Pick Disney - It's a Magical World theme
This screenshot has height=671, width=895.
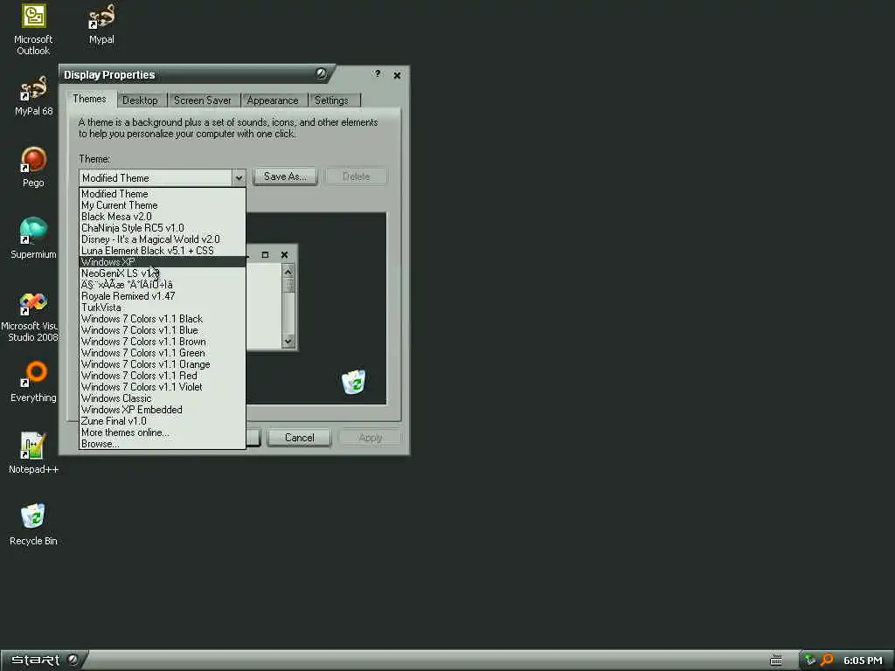[162, 239]
